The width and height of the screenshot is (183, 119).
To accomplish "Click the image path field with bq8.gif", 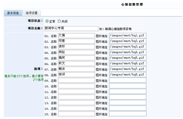I will click(x=128, y=74).
